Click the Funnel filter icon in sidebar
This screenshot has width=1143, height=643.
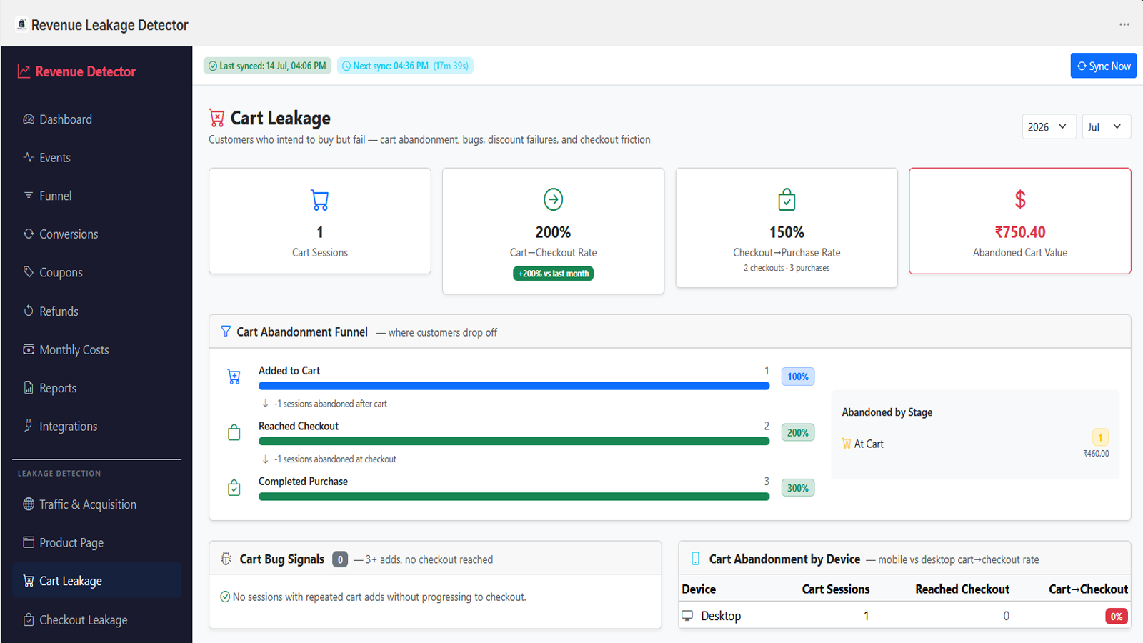pyautogui.click(x=29, y=195)
